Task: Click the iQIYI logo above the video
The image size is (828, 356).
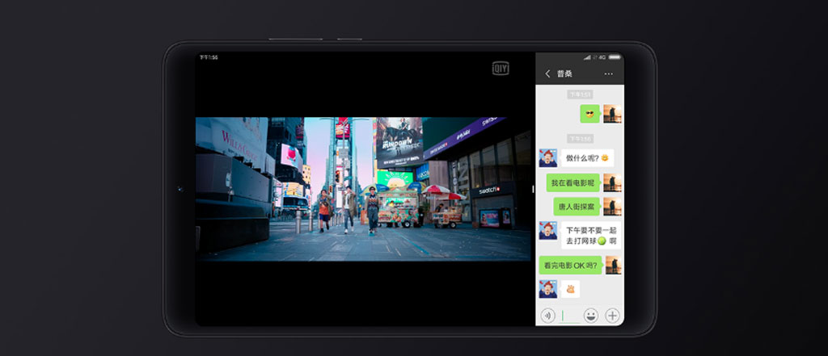Action: pos(501,69)
